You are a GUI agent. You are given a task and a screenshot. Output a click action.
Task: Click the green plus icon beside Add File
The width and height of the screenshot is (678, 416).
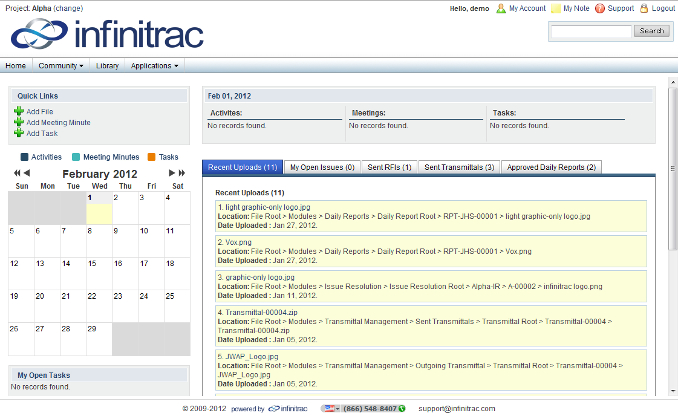coord(19,111)
